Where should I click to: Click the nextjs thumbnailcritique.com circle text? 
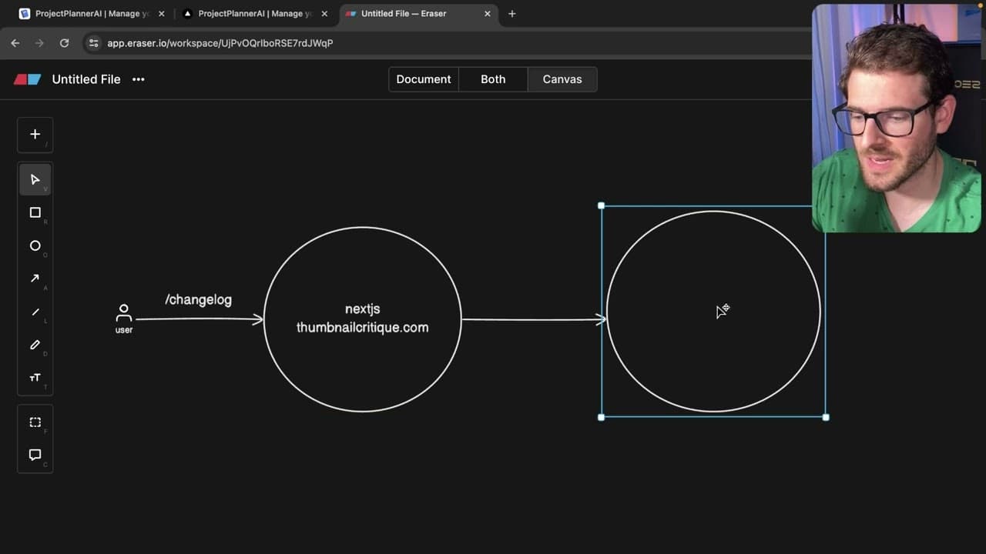pyautogui.click(x=362, y=318)
